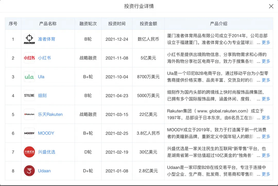278x186 pixels.
Task: Open the Udaan product link
Action: click(44, 171)
